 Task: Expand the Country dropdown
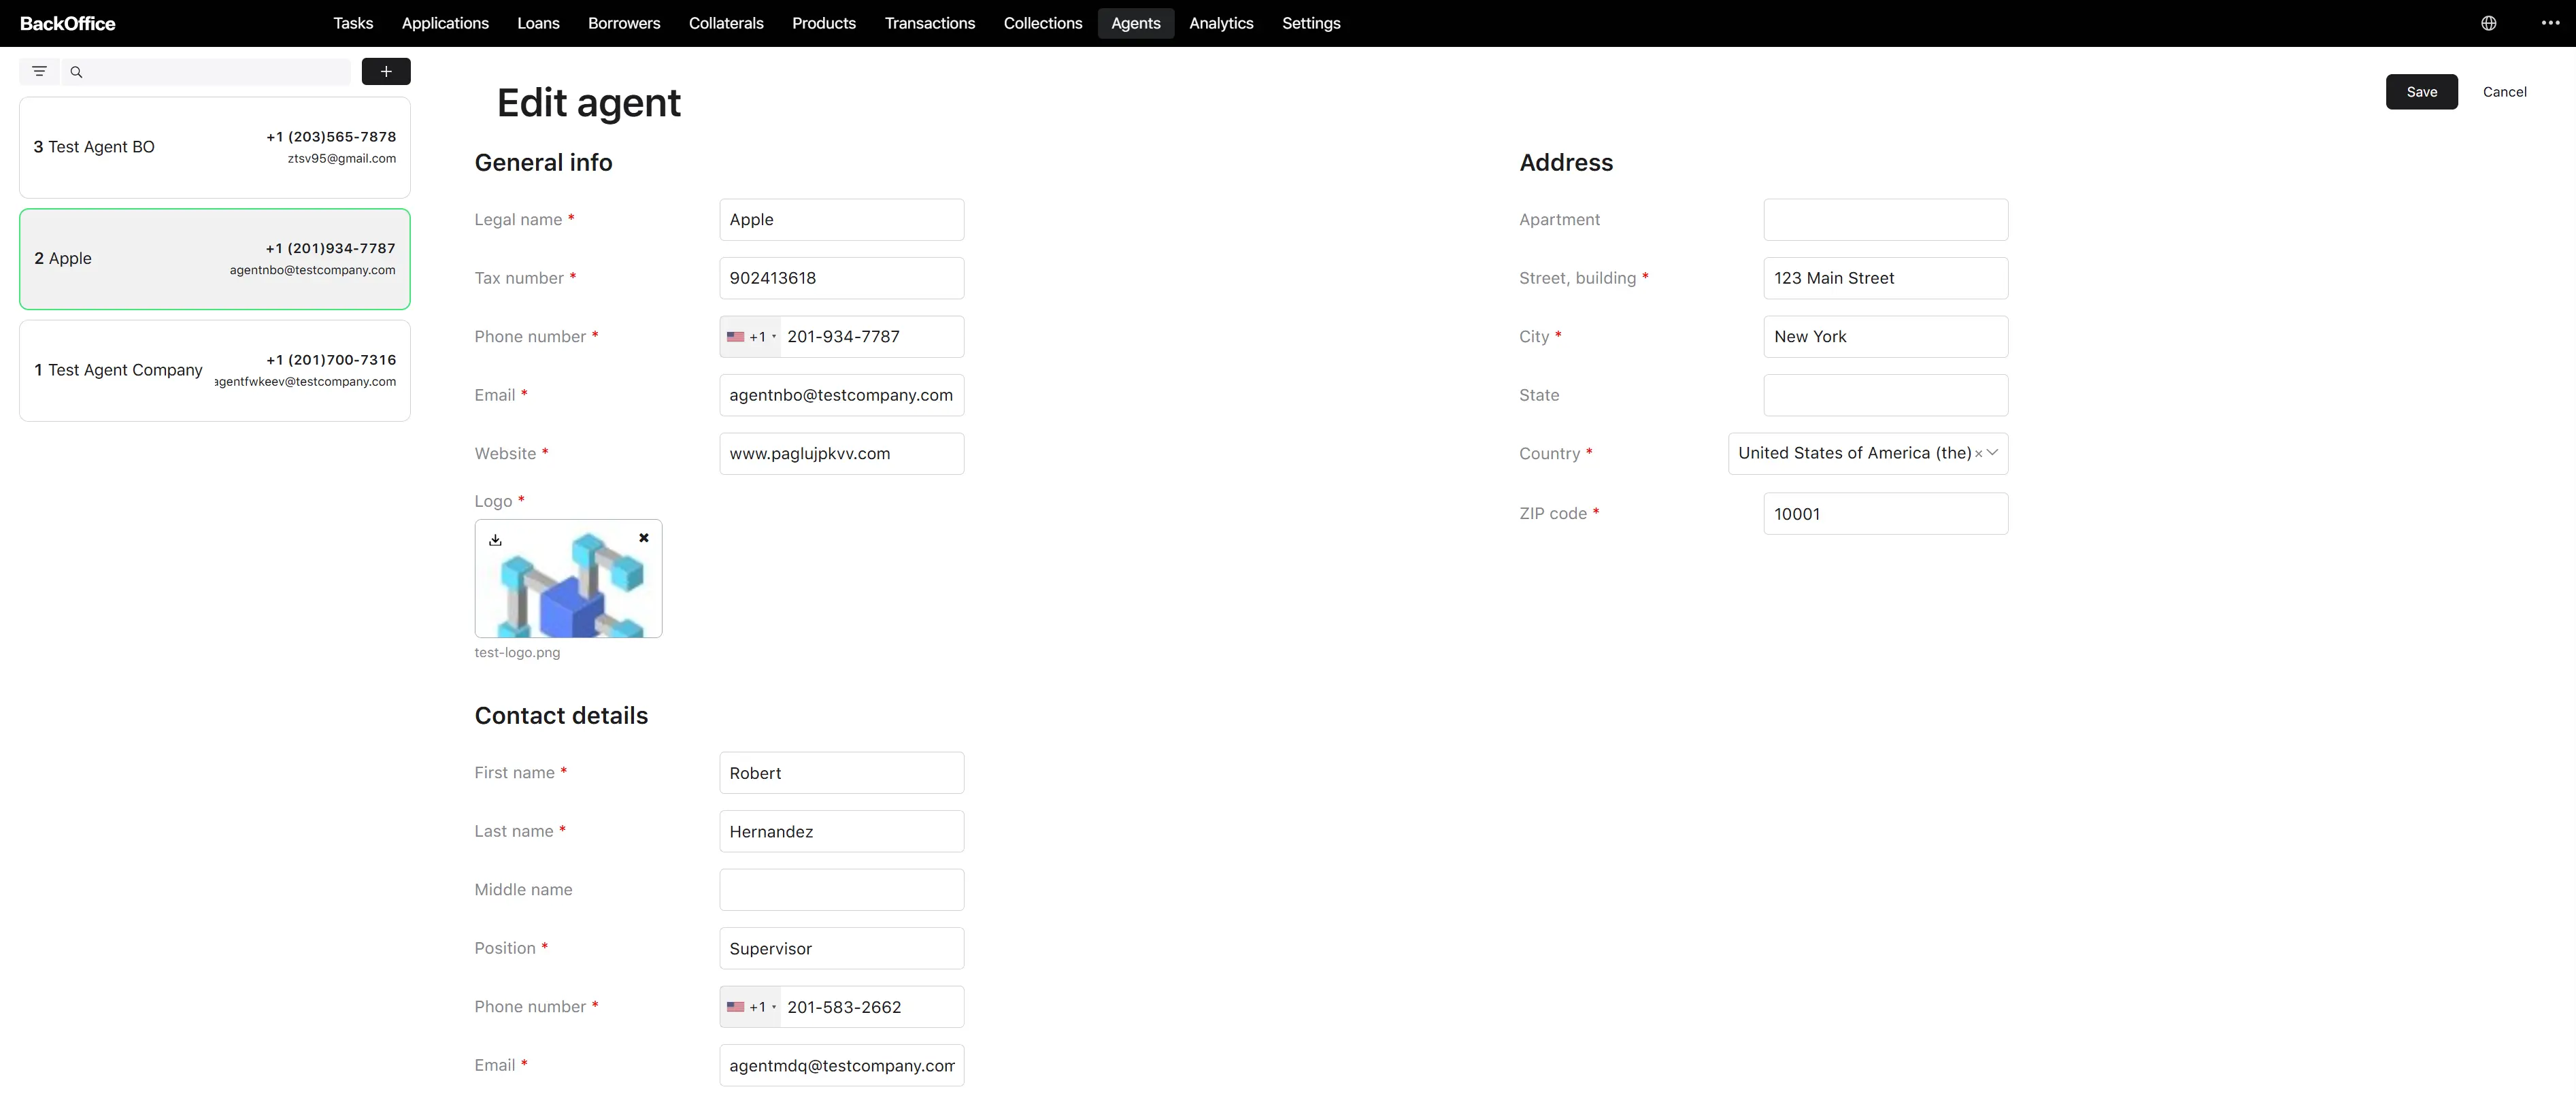point(1992,453)
